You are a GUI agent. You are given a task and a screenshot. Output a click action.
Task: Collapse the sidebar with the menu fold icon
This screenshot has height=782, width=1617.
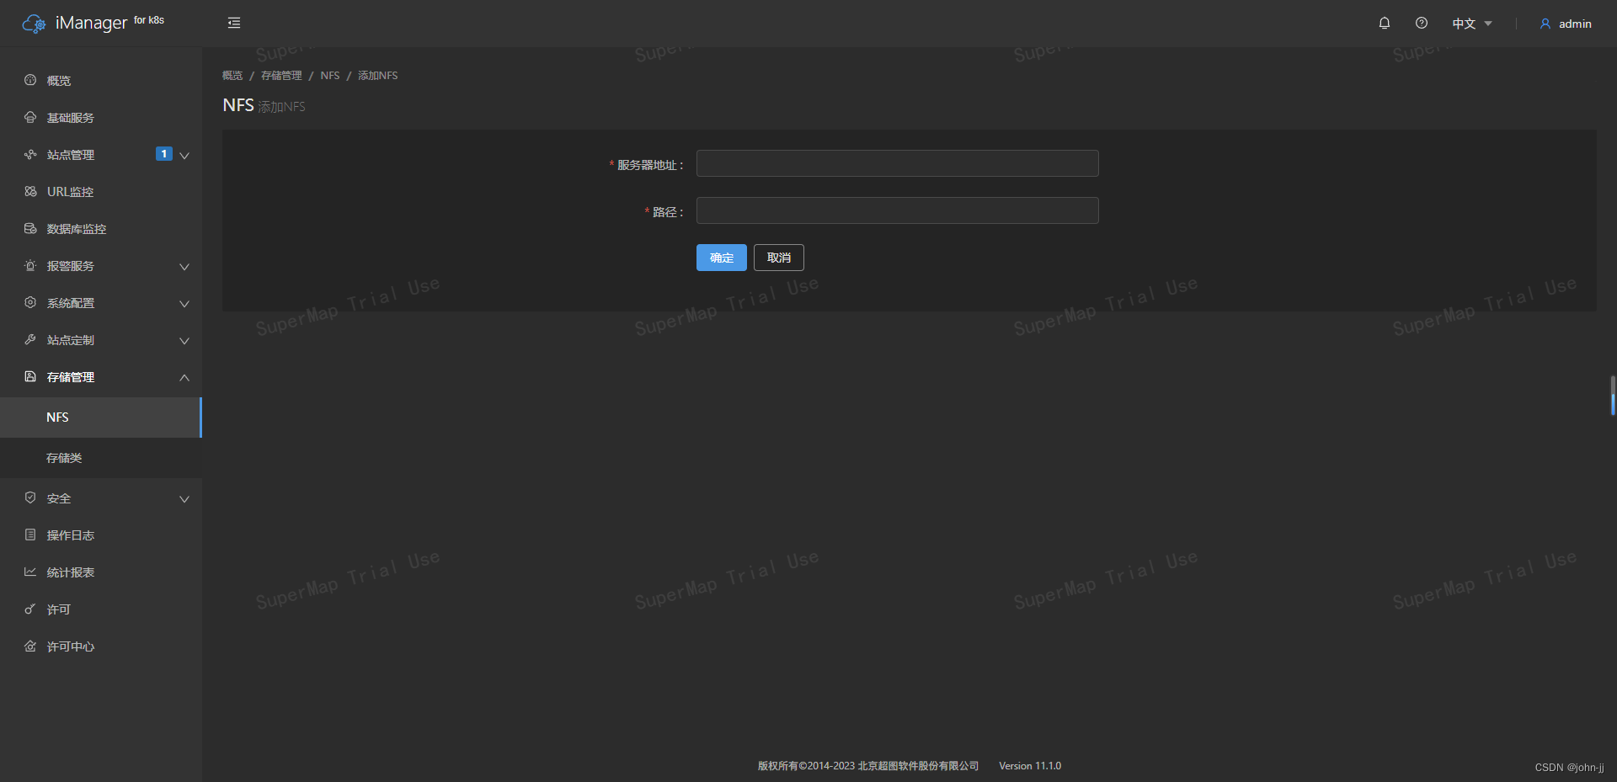click(234, 23)
